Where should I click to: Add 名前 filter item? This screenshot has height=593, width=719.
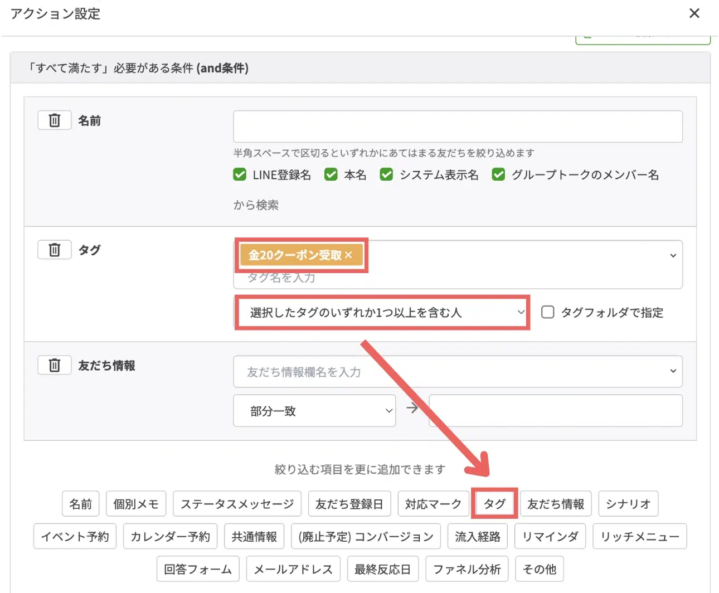pos(81,504)
